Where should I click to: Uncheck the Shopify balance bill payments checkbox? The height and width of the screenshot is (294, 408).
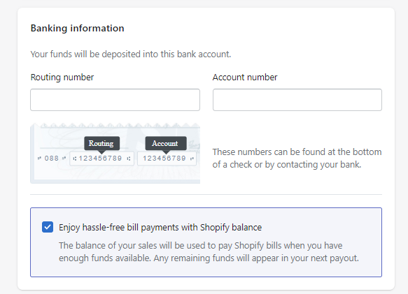[x=48, y=227]
